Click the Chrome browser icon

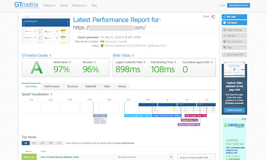pyautogui.click(x=102, y=46)
